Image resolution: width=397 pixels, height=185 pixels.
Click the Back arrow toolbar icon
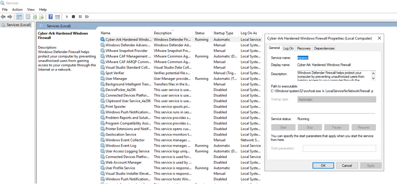[x=3, y=17]
